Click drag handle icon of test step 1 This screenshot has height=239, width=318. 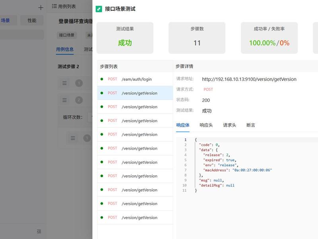(x=64, y=83)
